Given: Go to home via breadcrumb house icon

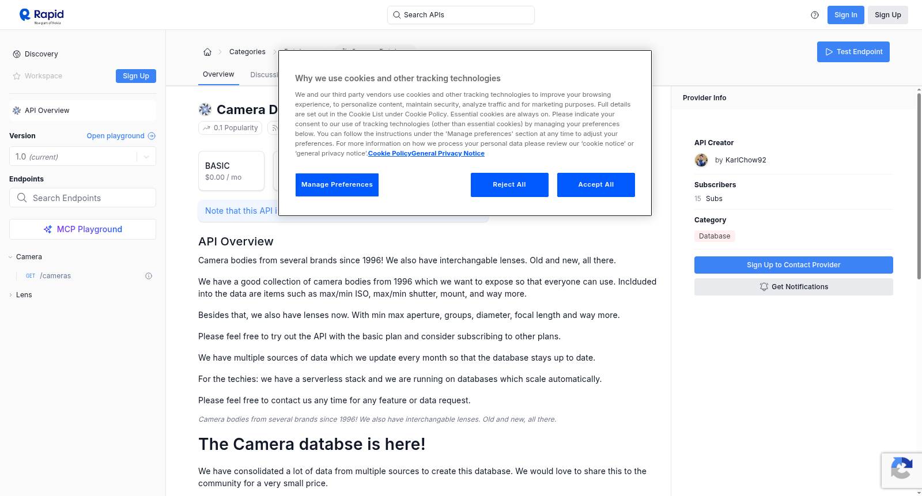Looking at the screenshot, I should (x=207, y=52).
